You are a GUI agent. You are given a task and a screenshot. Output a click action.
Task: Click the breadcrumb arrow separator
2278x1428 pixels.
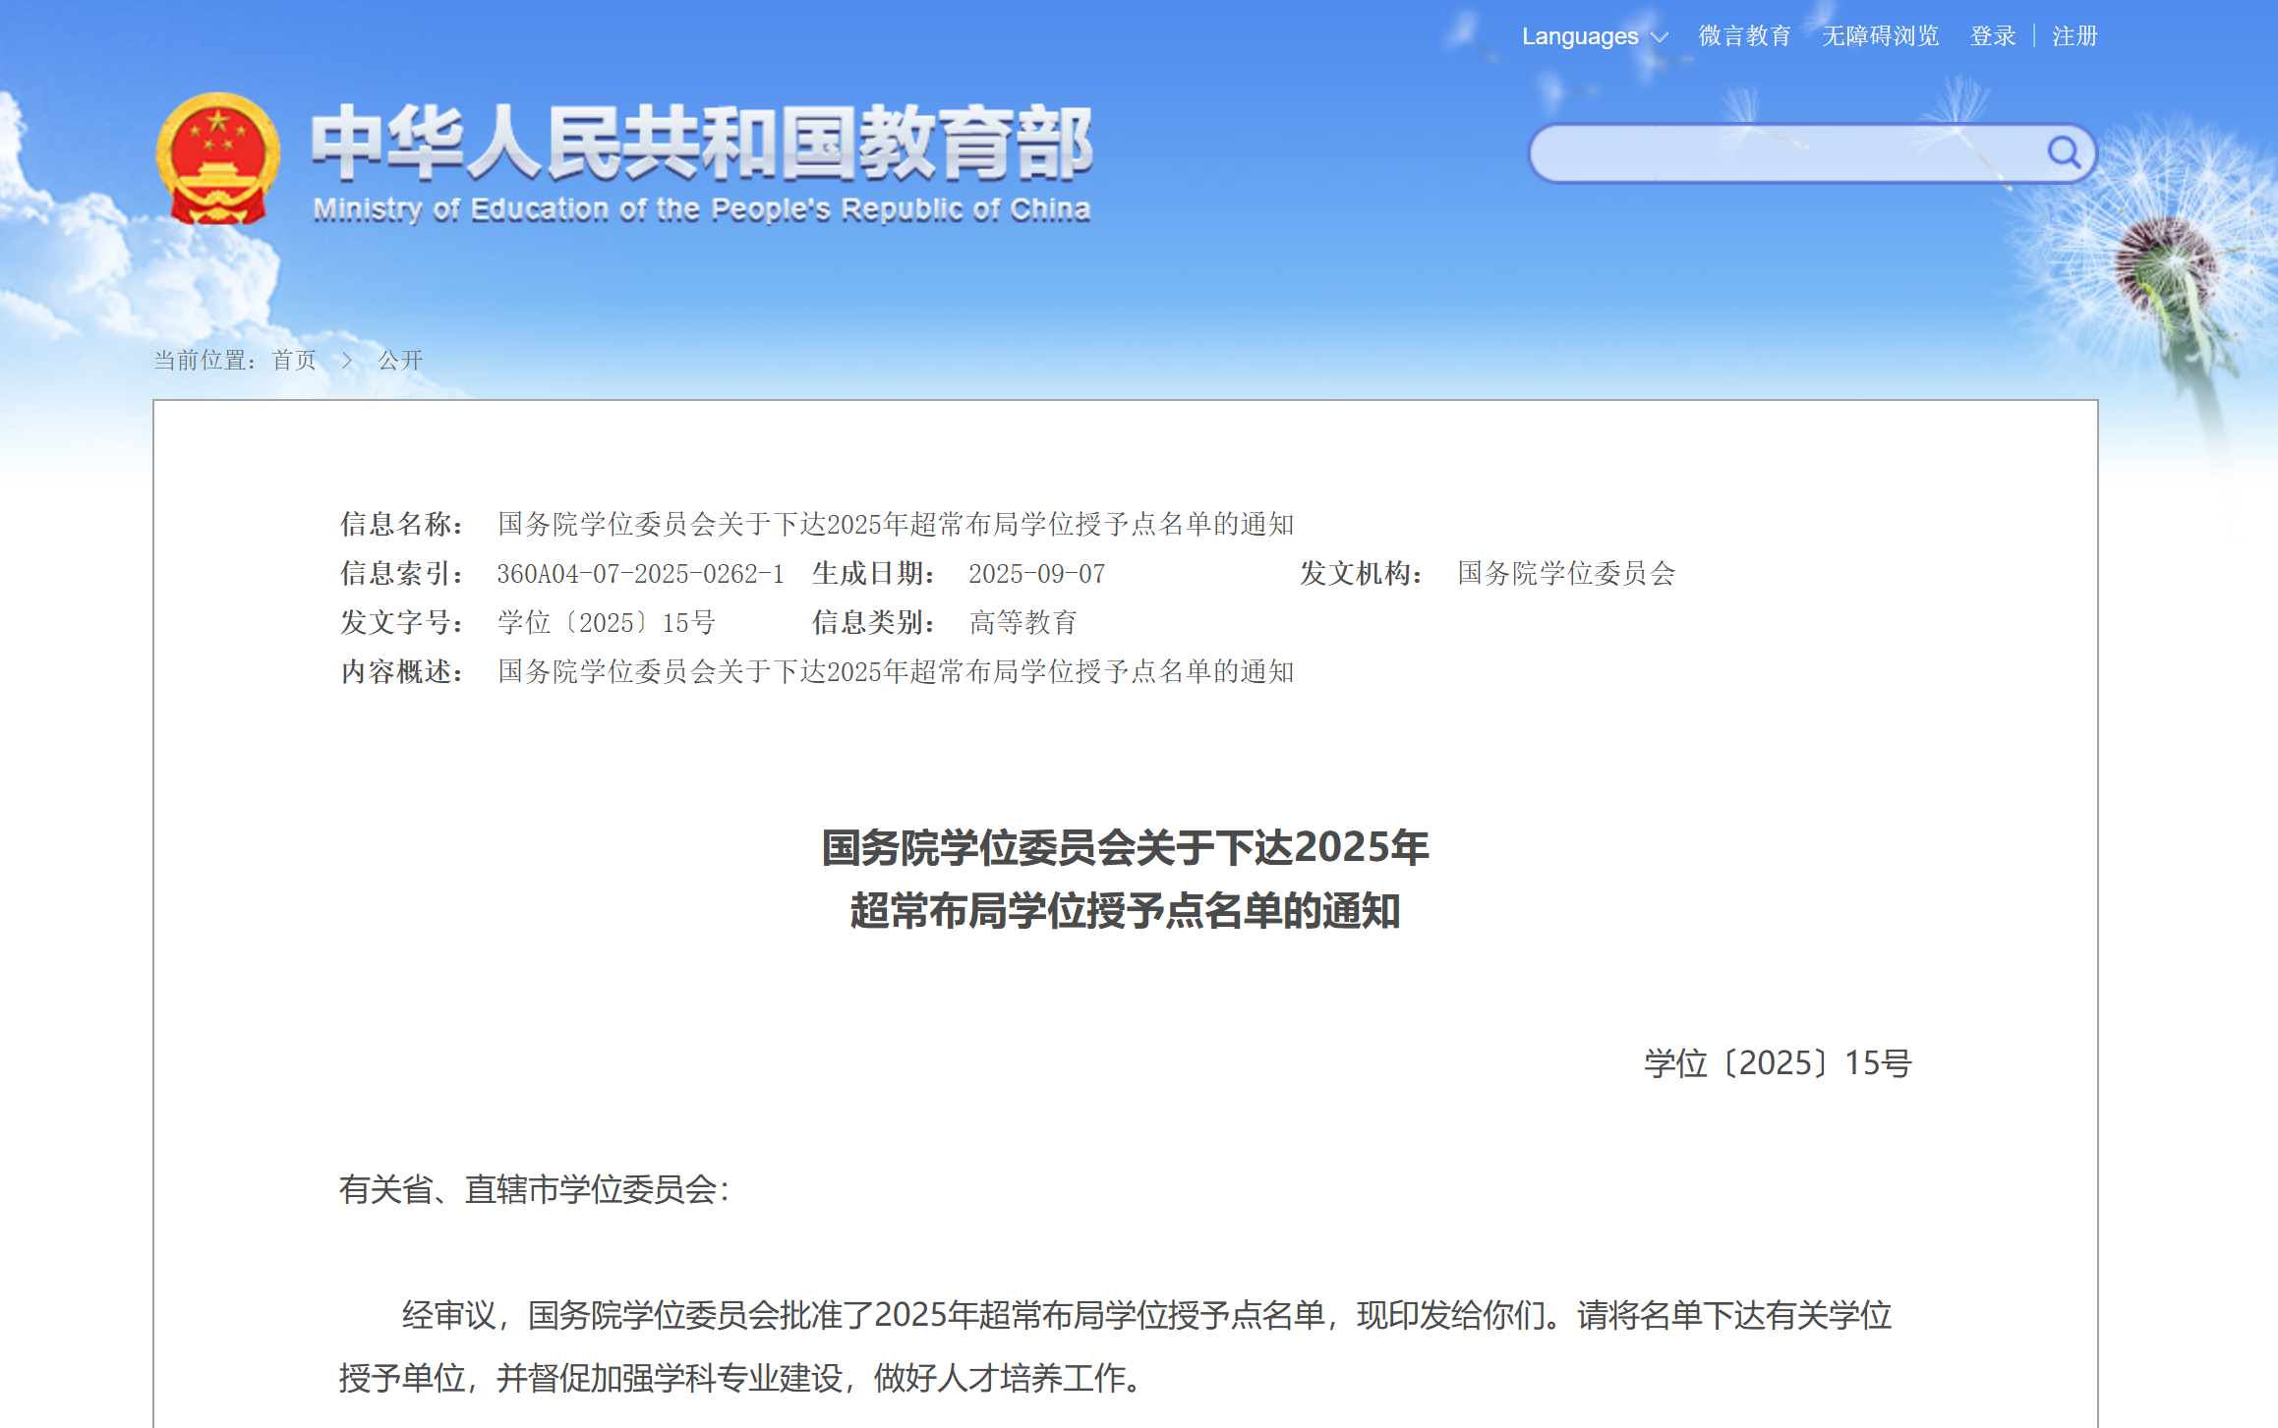tap(347, 361)
